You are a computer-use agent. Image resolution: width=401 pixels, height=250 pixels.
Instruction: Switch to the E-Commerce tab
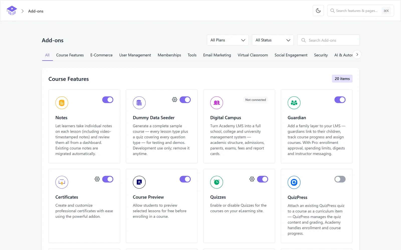click(x=102, y=55)
